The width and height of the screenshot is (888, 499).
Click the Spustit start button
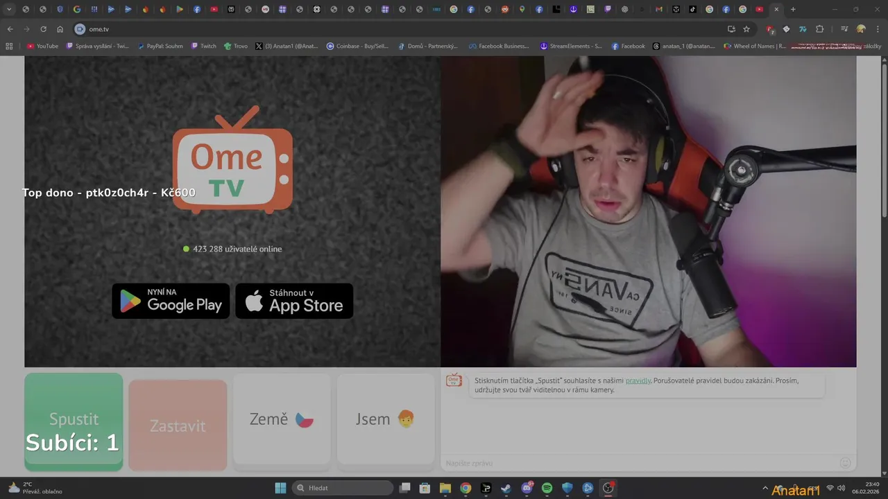coord(74,422)
